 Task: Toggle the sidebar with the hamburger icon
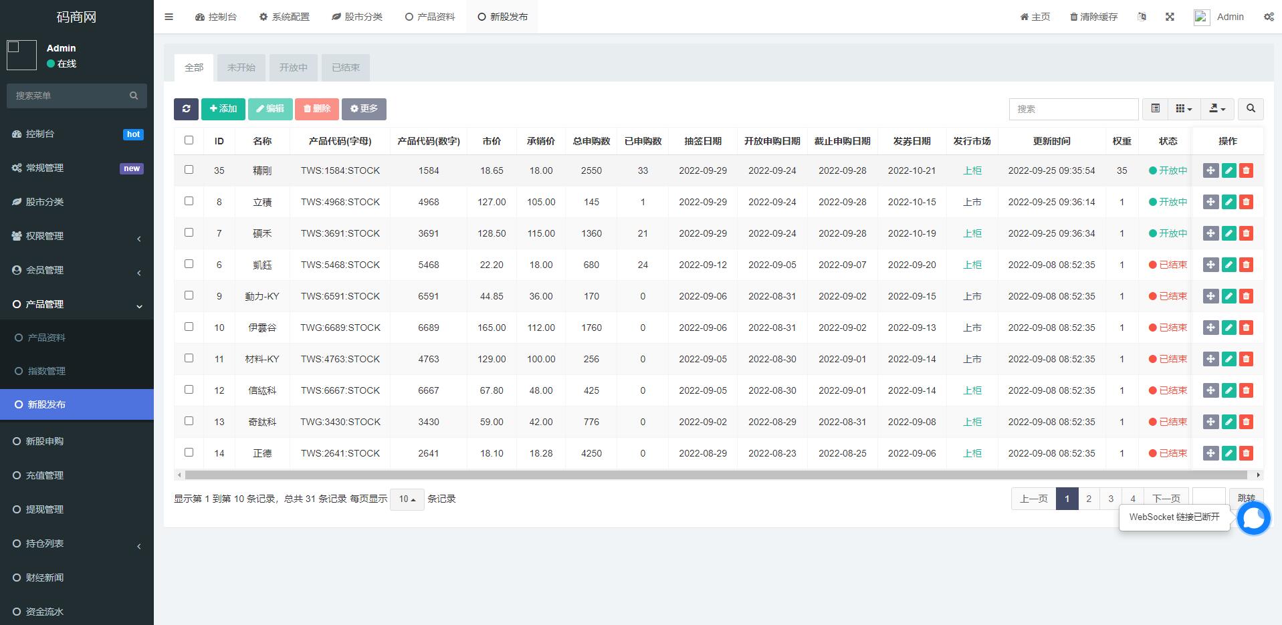pos(169,17)
